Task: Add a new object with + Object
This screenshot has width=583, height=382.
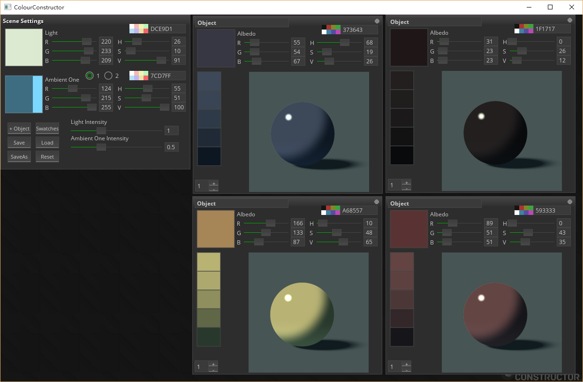Action: [19, 129]
